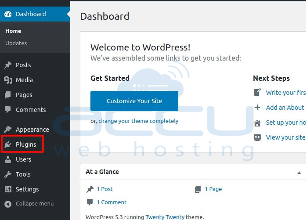This screenshot has height=220, width=306.
Task: Click the screen icon beside View your site
Action: coord(257,137)
